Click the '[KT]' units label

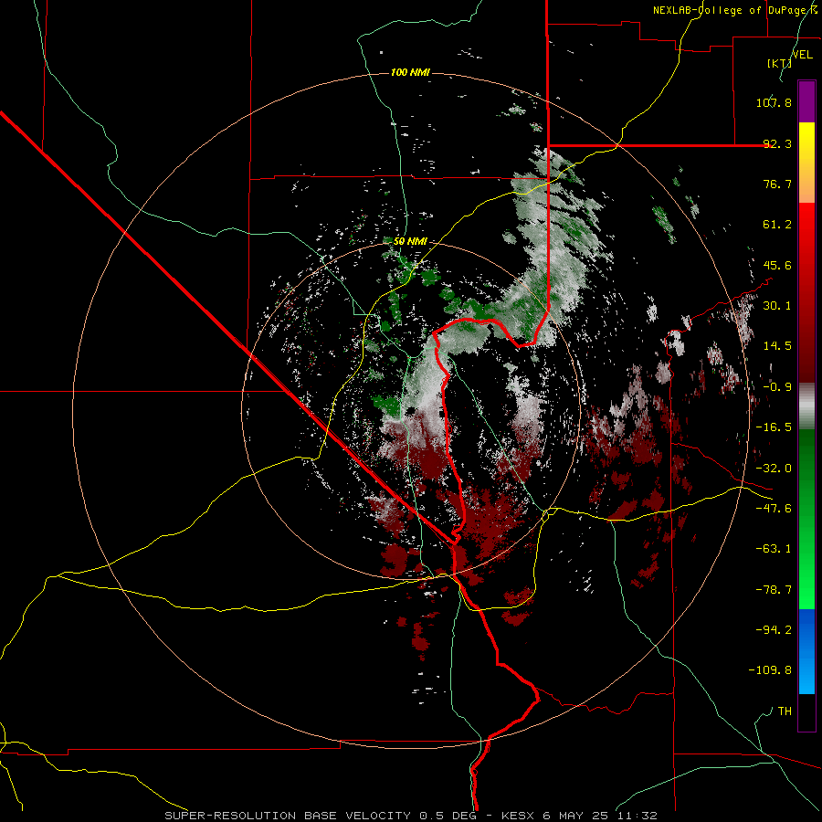(779, 63)
